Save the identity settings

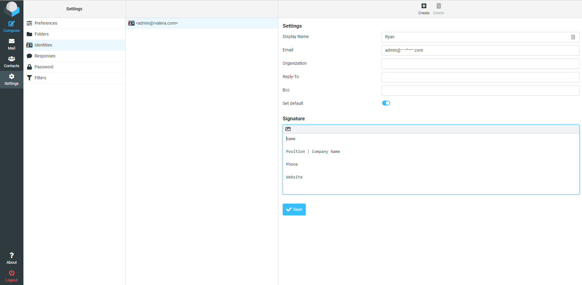click(x=294, y=209)
